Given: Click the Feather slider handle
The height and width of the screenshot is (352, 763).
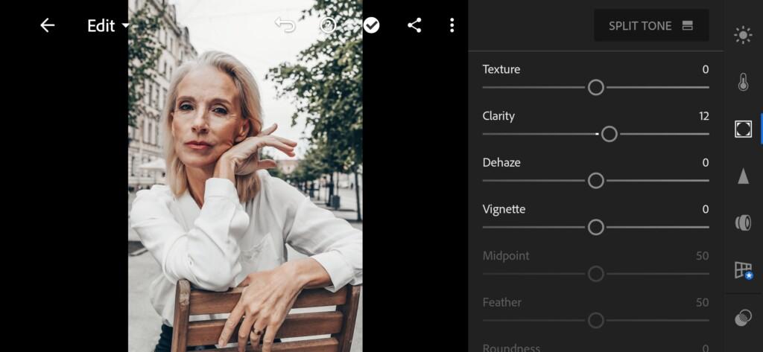Looking at the screenshot, I should coord(595,321).
